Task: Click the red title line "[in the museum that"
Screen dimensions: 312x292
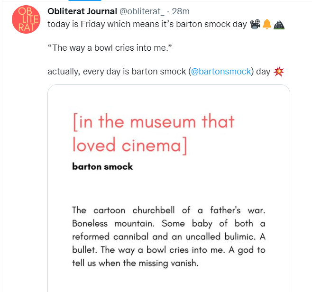Action: (x=154, y=121)
